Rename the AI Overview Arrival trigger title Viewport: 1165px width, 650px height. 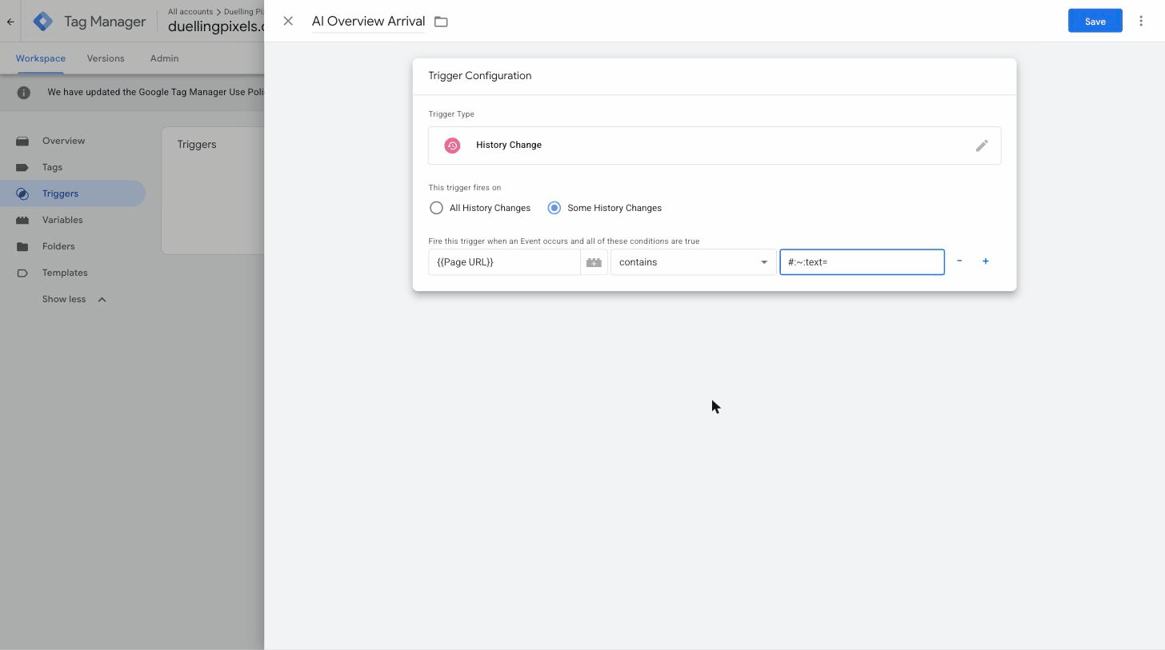tap(368, 21)
